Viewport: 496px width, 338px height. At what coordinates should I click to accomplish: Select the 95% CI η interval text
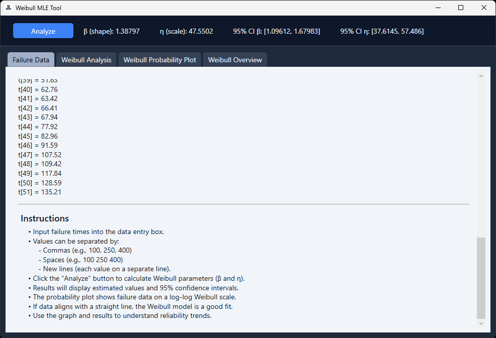click(382, 31)
